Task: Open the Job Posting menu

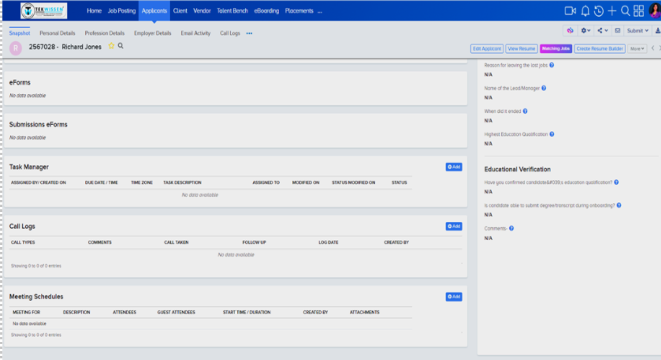Action: 122,11
